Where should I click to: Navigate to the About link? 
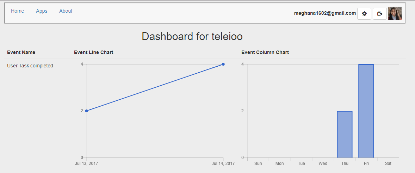(66, 11)
